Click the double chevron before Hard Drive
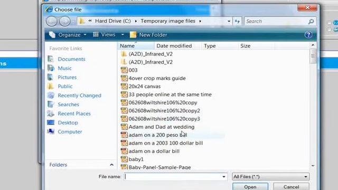 pyautogui.click(x=90, y=21)
